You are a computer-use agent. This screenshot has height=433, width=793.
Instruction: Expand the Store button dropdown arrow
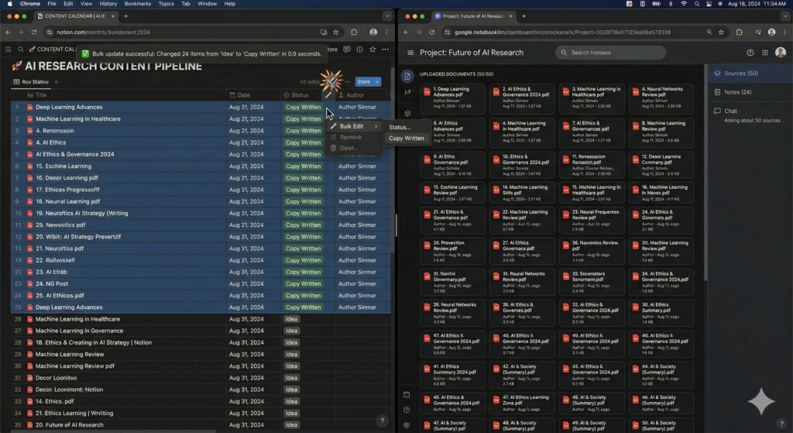point(377,81)
